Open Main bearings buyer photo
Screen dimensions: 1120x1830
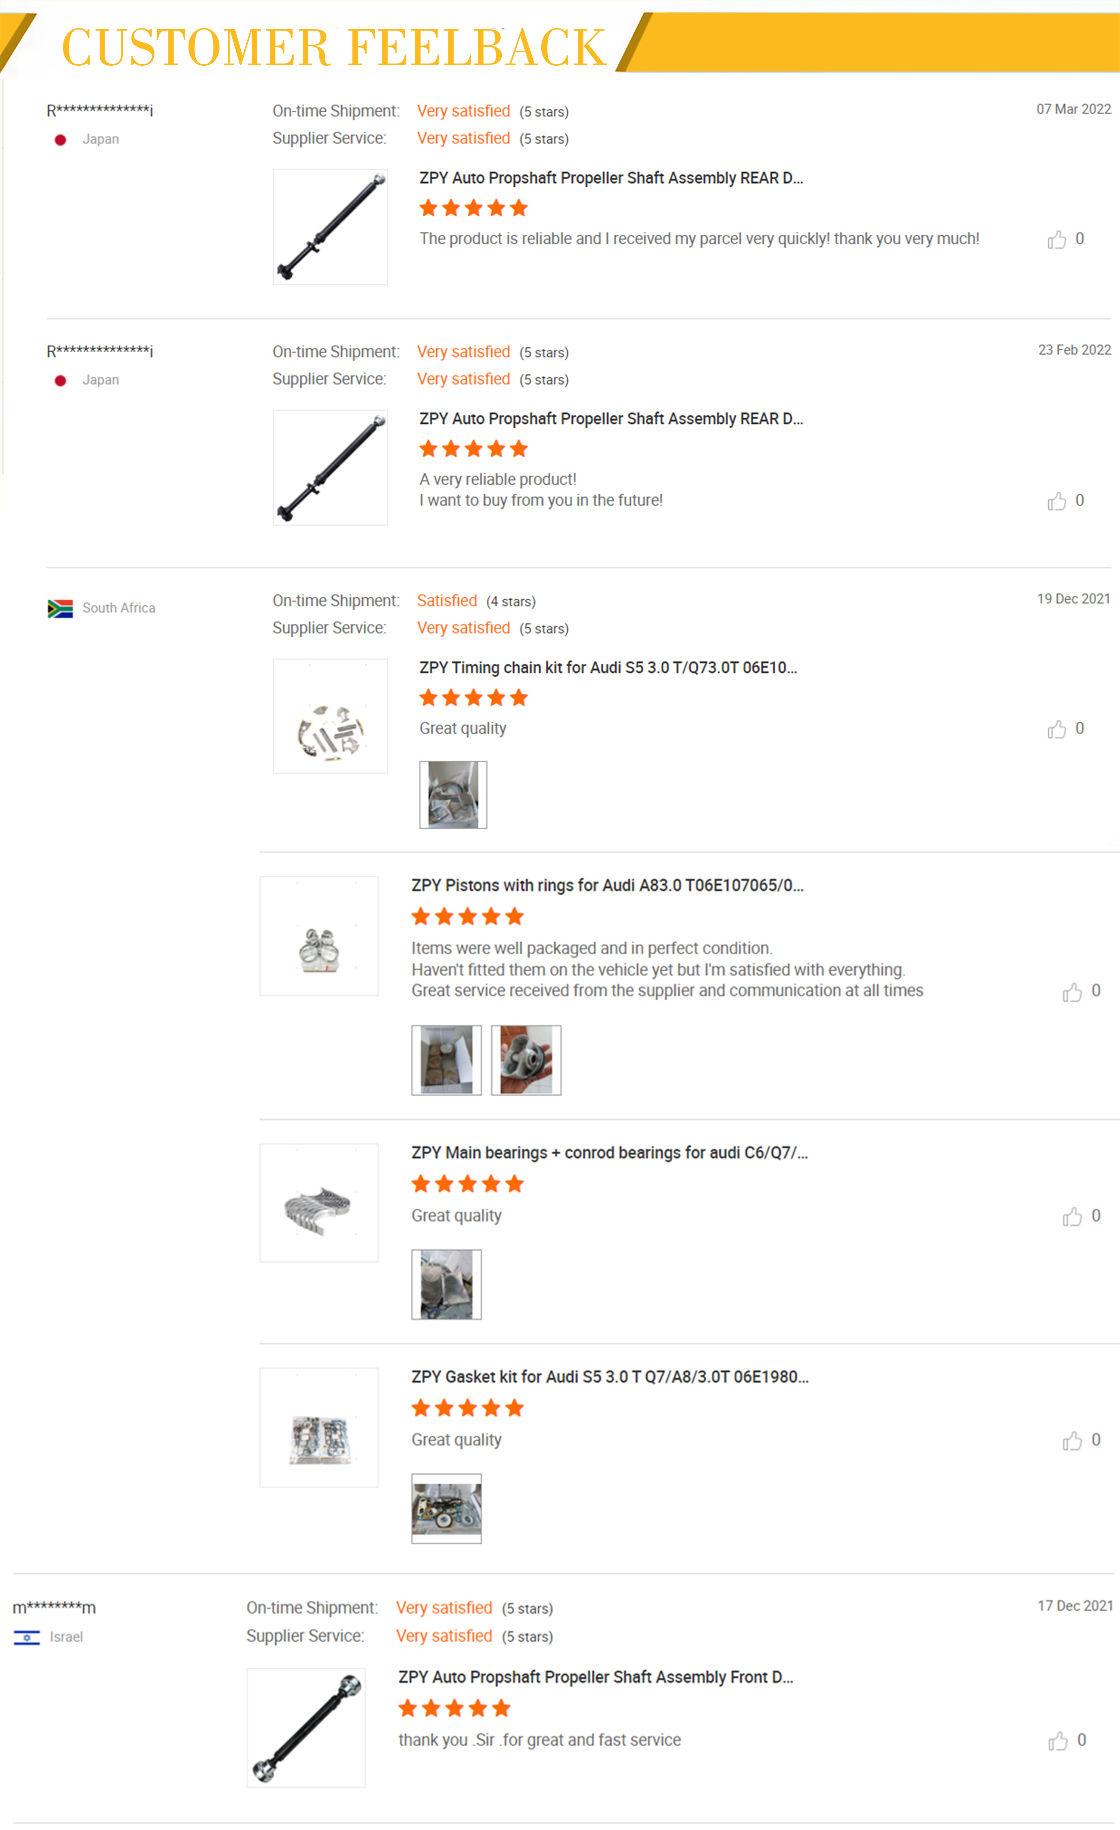[x=446, y=1284]
